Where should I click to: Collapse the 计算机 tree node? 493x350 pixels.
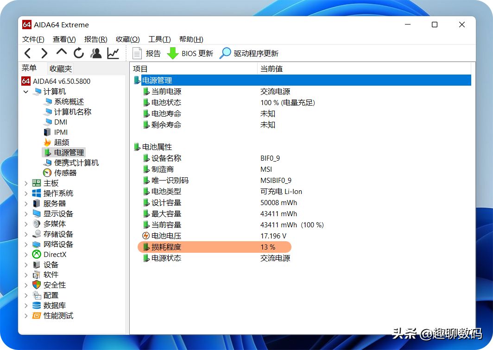click(26, 92)
